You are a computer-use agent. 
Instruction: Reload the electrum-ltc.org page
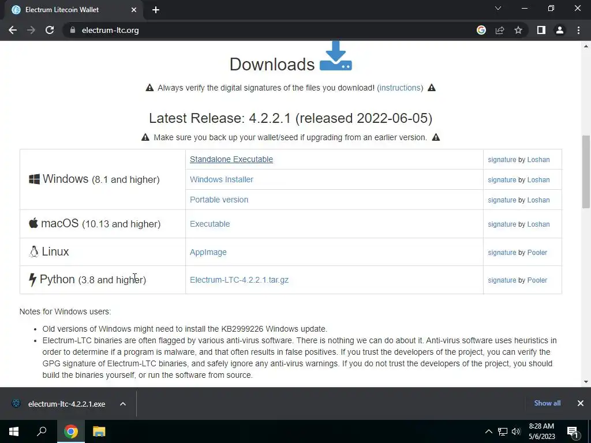50,30
